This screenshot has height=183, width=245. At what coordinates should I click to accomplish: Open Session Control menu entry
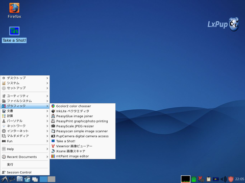coord(25,172)
